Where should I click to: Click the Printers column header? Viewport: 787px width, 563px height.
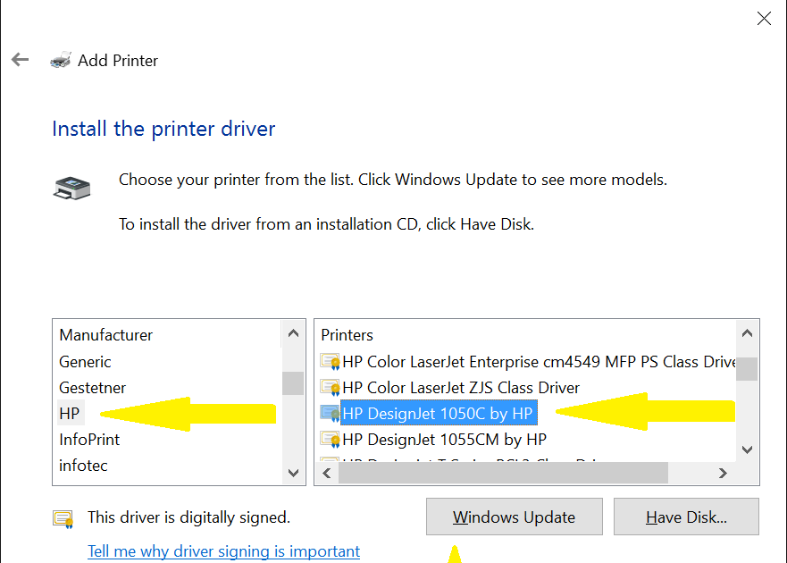347,335
